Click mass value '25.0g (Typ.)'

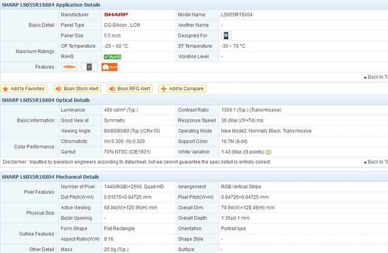(x=116, y=249)
